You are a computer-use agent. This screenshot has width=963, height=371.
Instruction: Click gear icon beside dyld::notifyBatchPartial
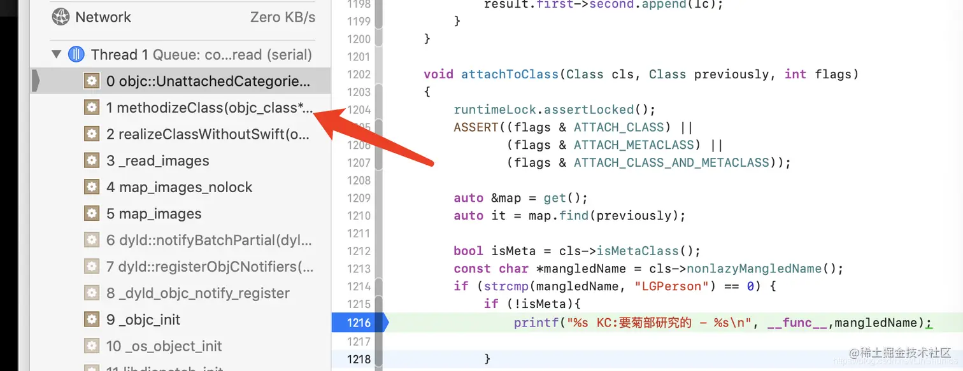(92, 241)
